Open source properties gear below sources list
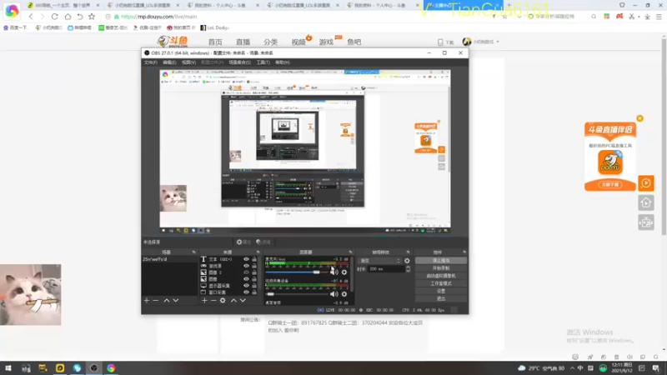The image size is (667, 375). coord(223,301)
